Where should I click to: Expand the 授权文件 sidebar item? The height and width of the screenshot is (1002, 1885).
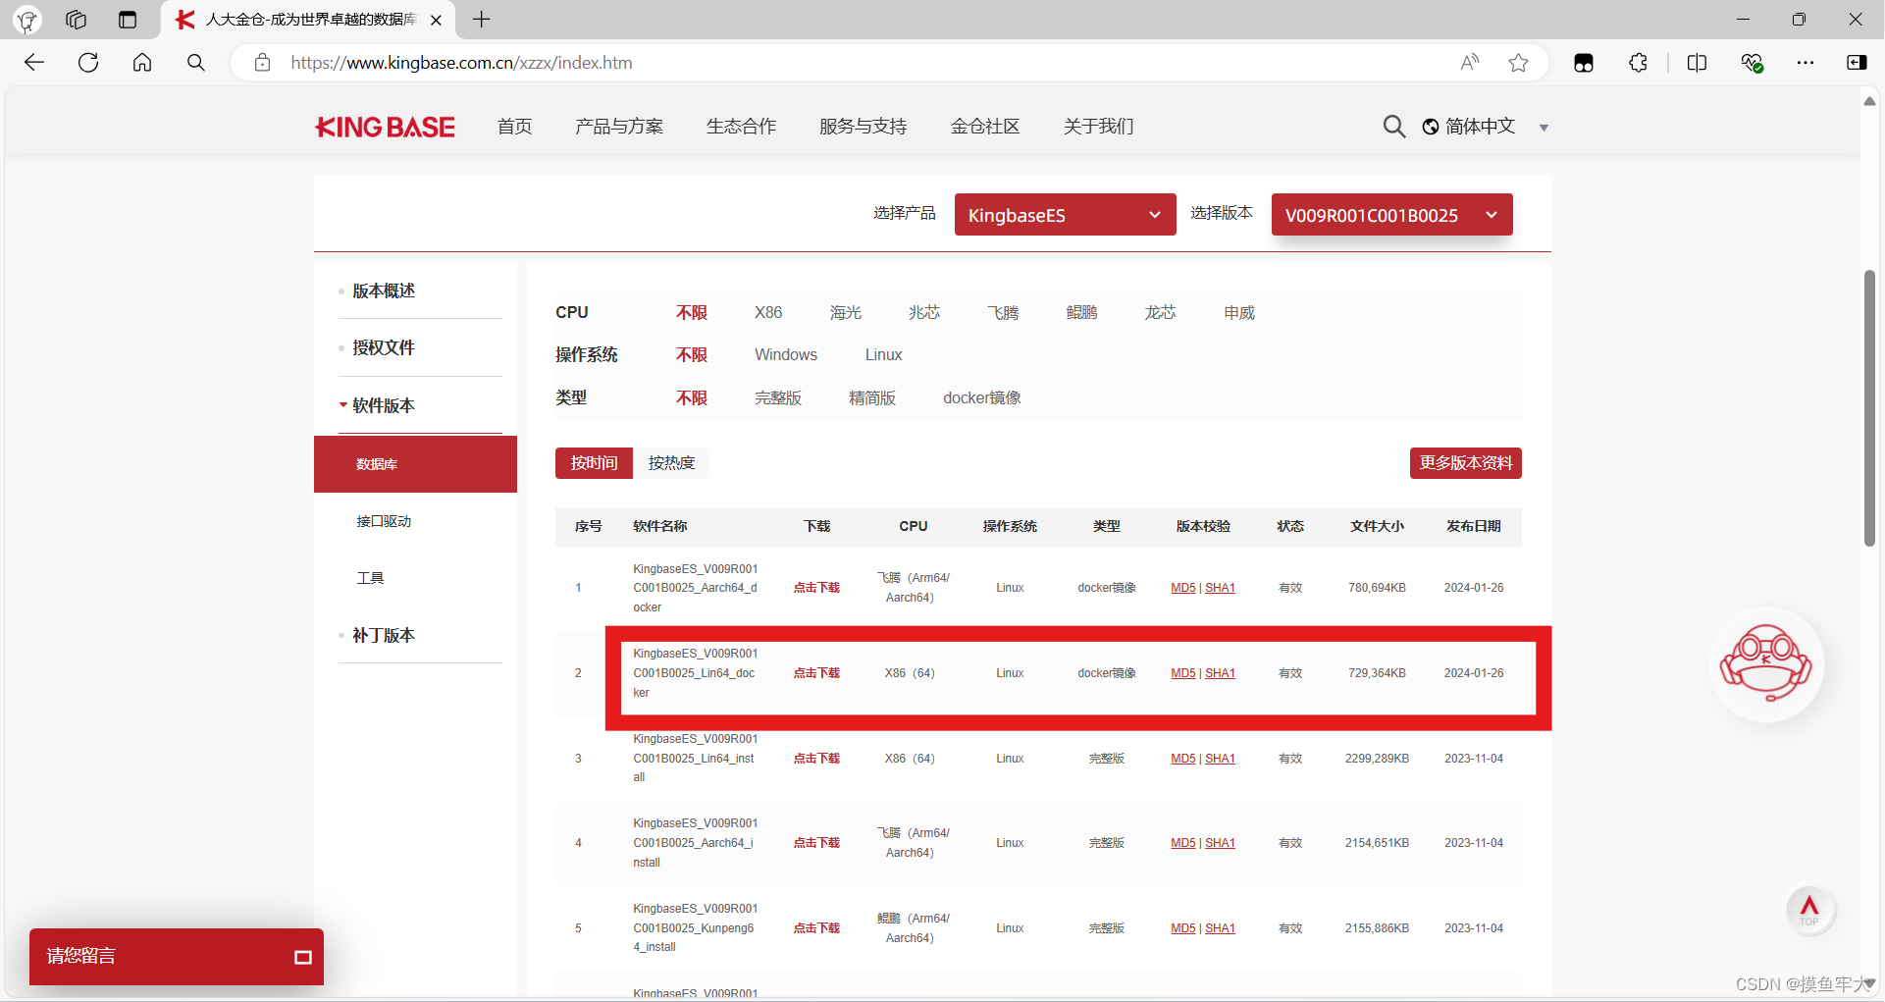coord(383,347)
